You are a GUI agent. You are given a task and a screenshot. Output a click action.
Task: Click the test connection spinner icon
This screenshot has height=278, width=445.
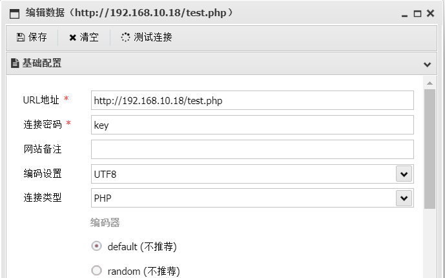click(125, 37)
